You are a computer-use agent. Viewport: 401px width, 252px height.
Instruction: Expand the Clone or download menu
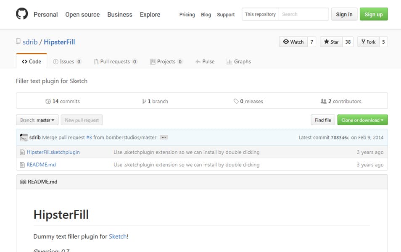pyautogui.click(x=362, y=120)
